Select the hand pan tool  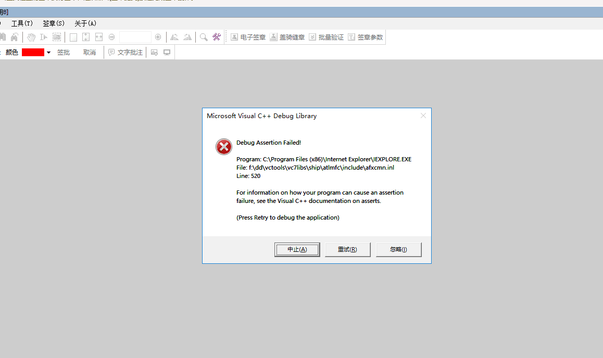(x=31, y=37)
